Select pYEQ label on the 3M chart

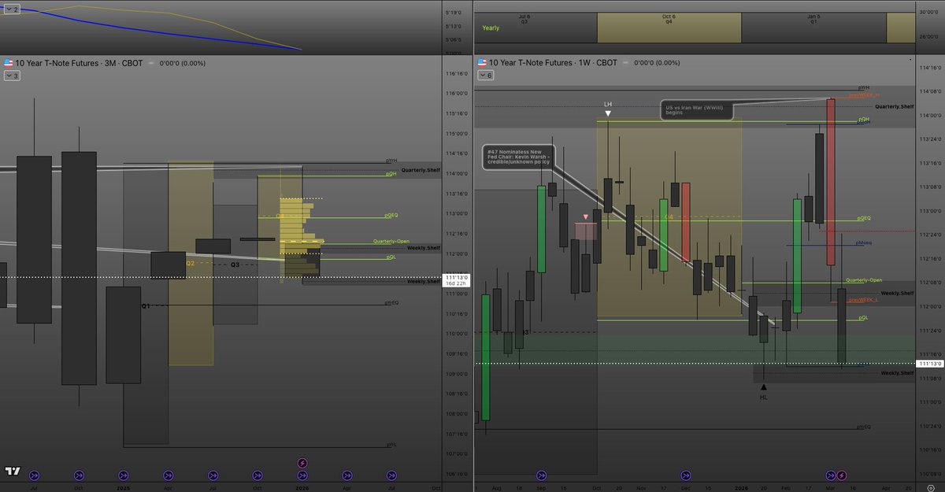(x=391, y=302)
